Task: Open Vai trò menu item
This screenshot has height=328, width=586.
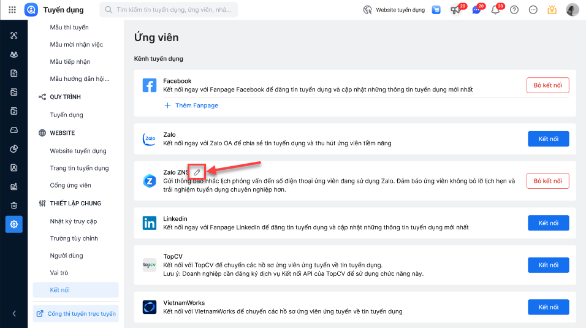Action: coord(59,273)
